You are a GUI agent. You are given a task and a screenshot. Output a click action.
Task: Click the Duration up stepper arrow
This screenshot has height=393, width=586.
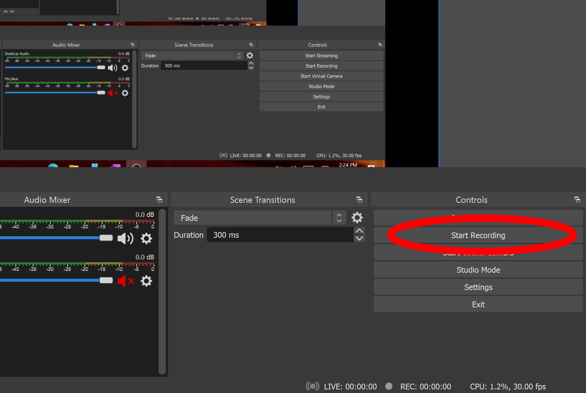[359, 231]
